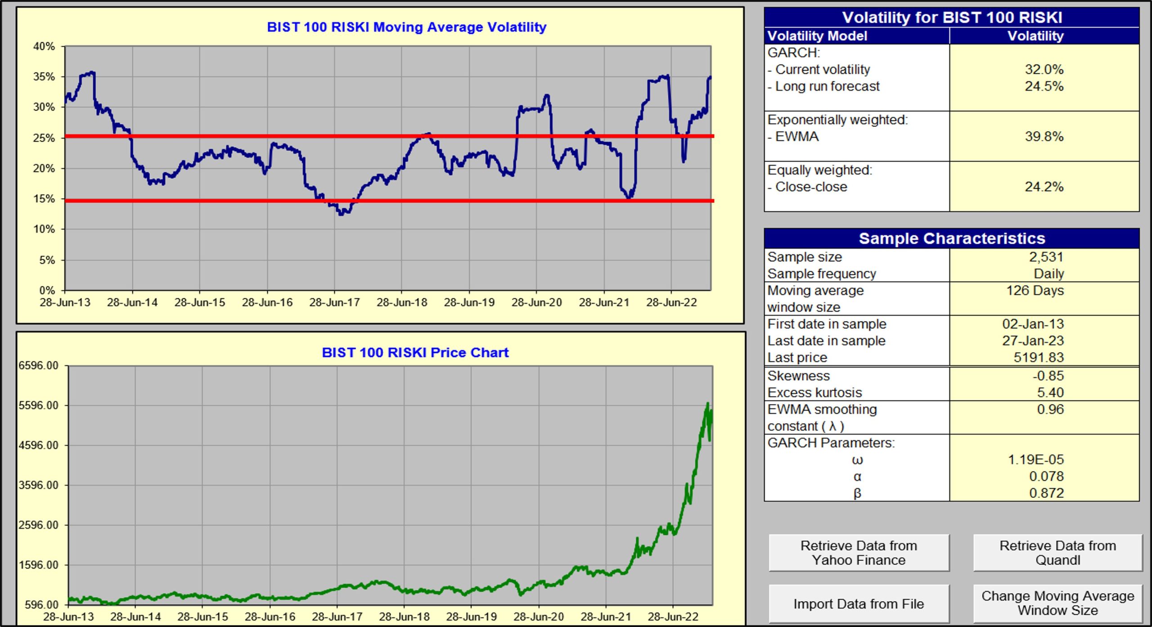Click the sample frequency value Daily
1152x627 pixels.
point(1049,273)
